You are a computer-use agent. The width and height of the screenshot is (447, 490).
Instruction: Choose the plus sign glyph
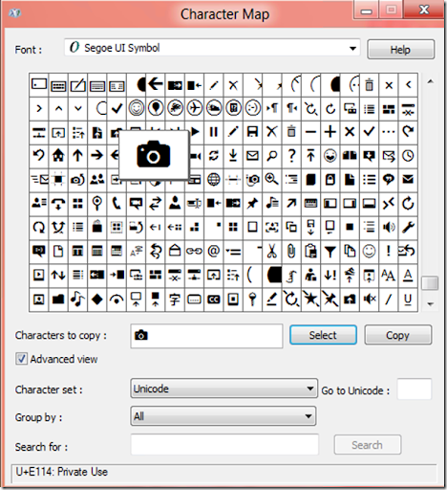[x=330, y=132]
